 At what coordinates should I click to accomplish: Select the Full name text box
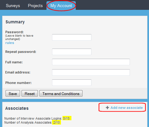tap(91, 62)
